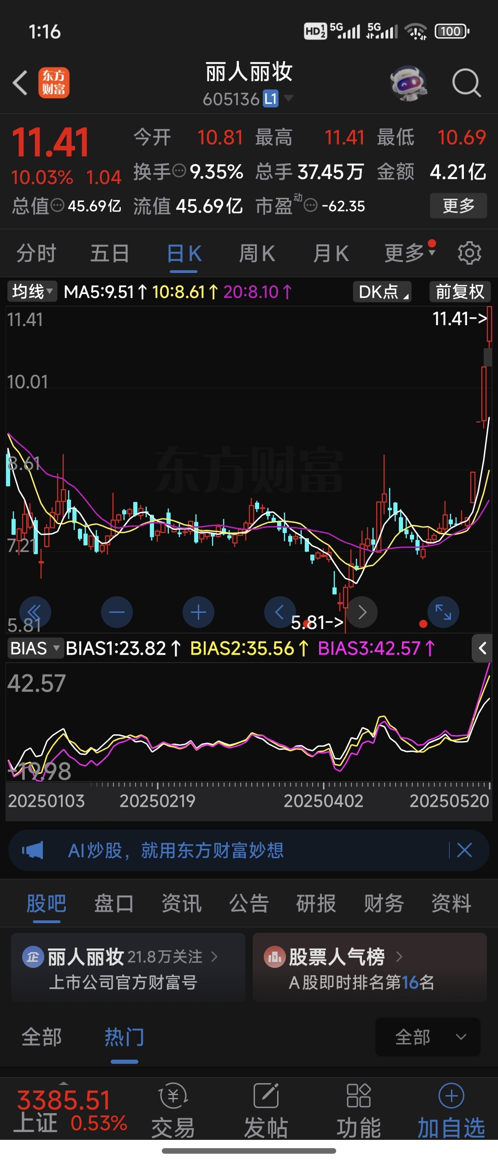
Task: Expand chart to fullscreen icon
Action: pos(443,612)
